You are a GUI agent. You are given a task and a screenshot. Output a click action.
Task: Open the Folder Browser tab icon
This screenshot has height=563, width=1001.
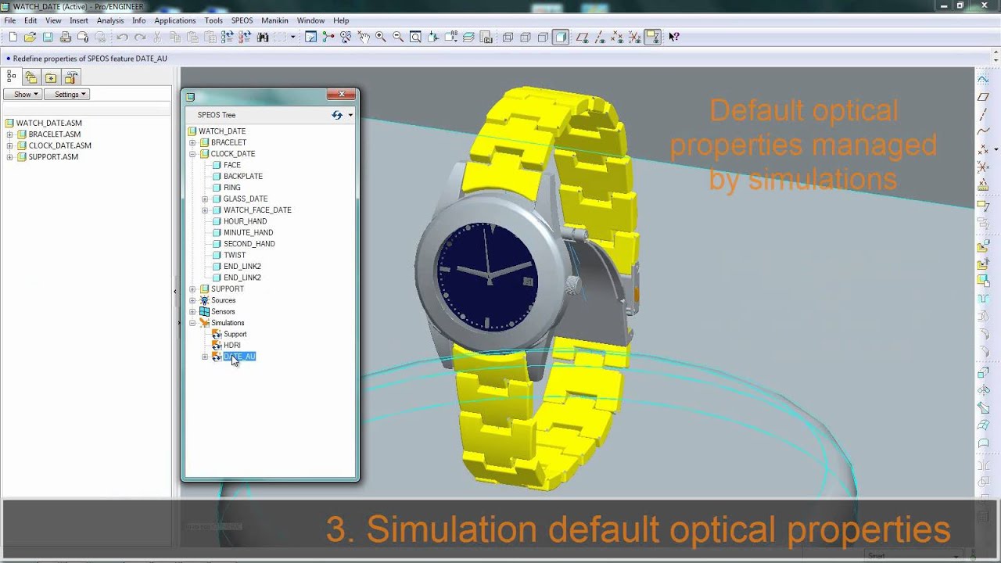[31, 77]
